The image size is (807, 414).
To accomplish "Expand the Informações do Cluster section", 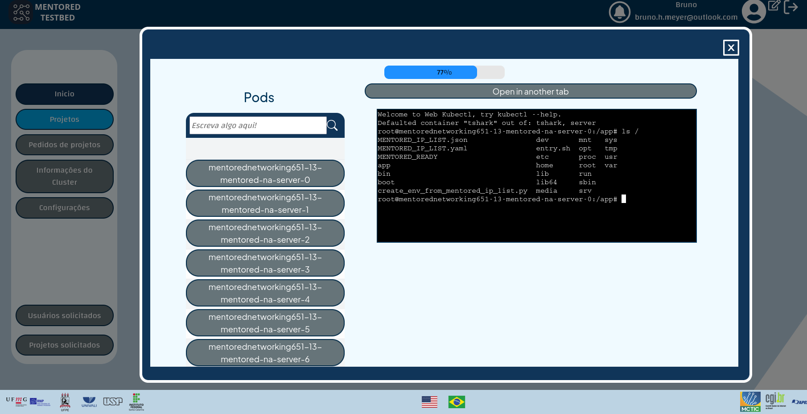I will [x=64, y=176].
